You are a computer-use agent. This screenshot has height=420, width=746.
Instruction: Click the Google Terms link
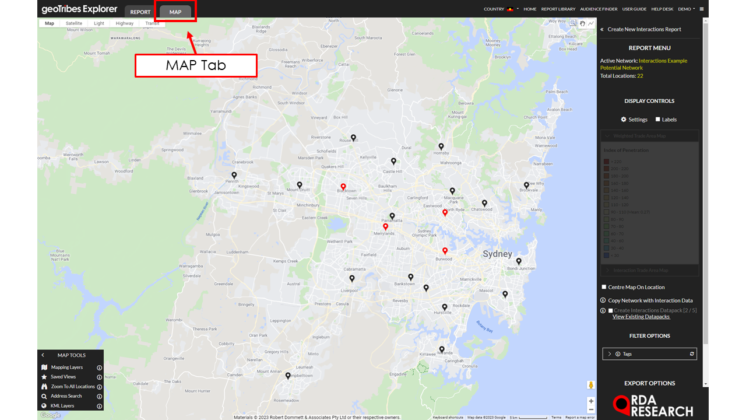557,417
